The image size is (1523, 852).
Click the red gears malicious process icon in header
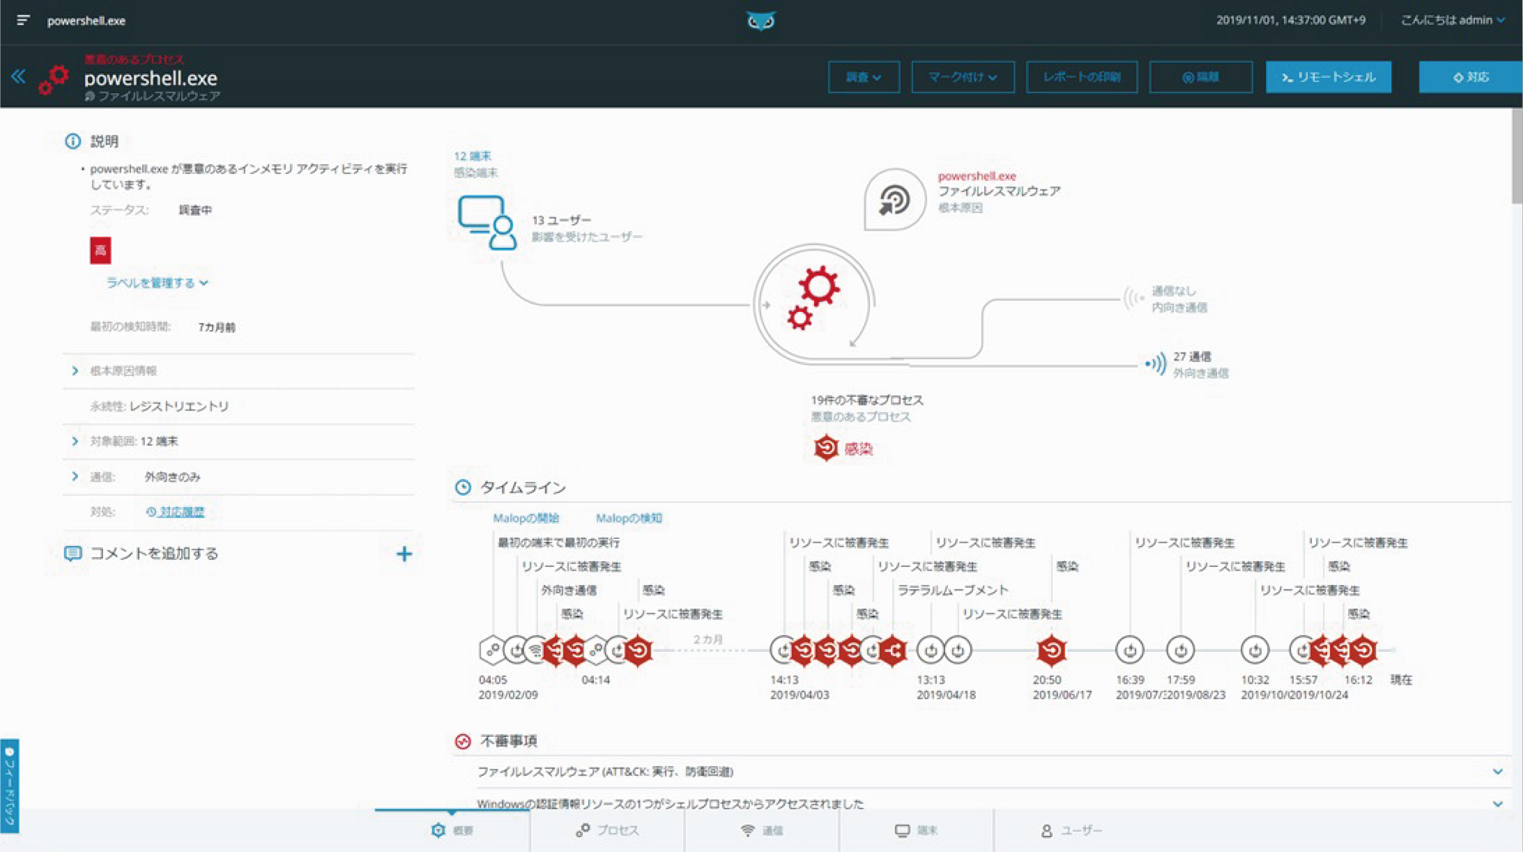coord(54,81)
